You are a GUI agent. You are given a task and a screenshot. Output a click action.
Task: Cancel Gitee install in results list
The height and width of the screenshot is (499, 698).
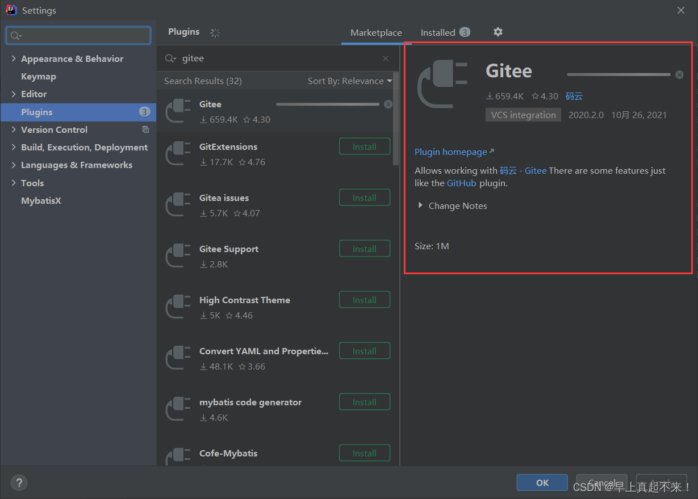coord(388,104)
